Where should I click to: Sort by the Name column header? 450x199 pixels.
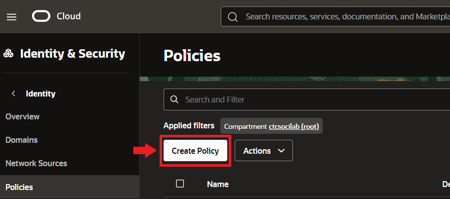[x=217, y=184]
